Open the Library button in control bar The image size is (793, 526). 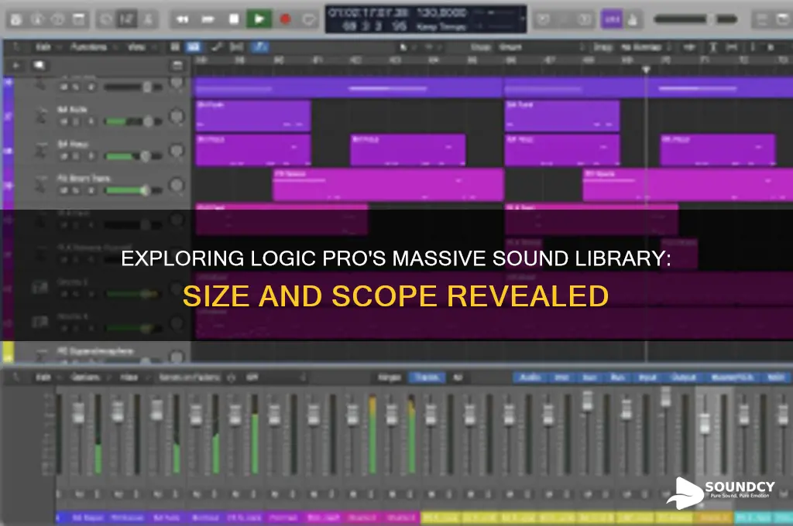(x=15, y=19)
